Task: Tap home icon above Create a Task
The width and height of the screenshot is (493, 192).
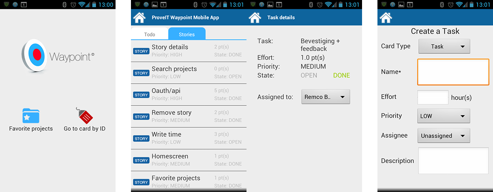Action: pos(386,18)
